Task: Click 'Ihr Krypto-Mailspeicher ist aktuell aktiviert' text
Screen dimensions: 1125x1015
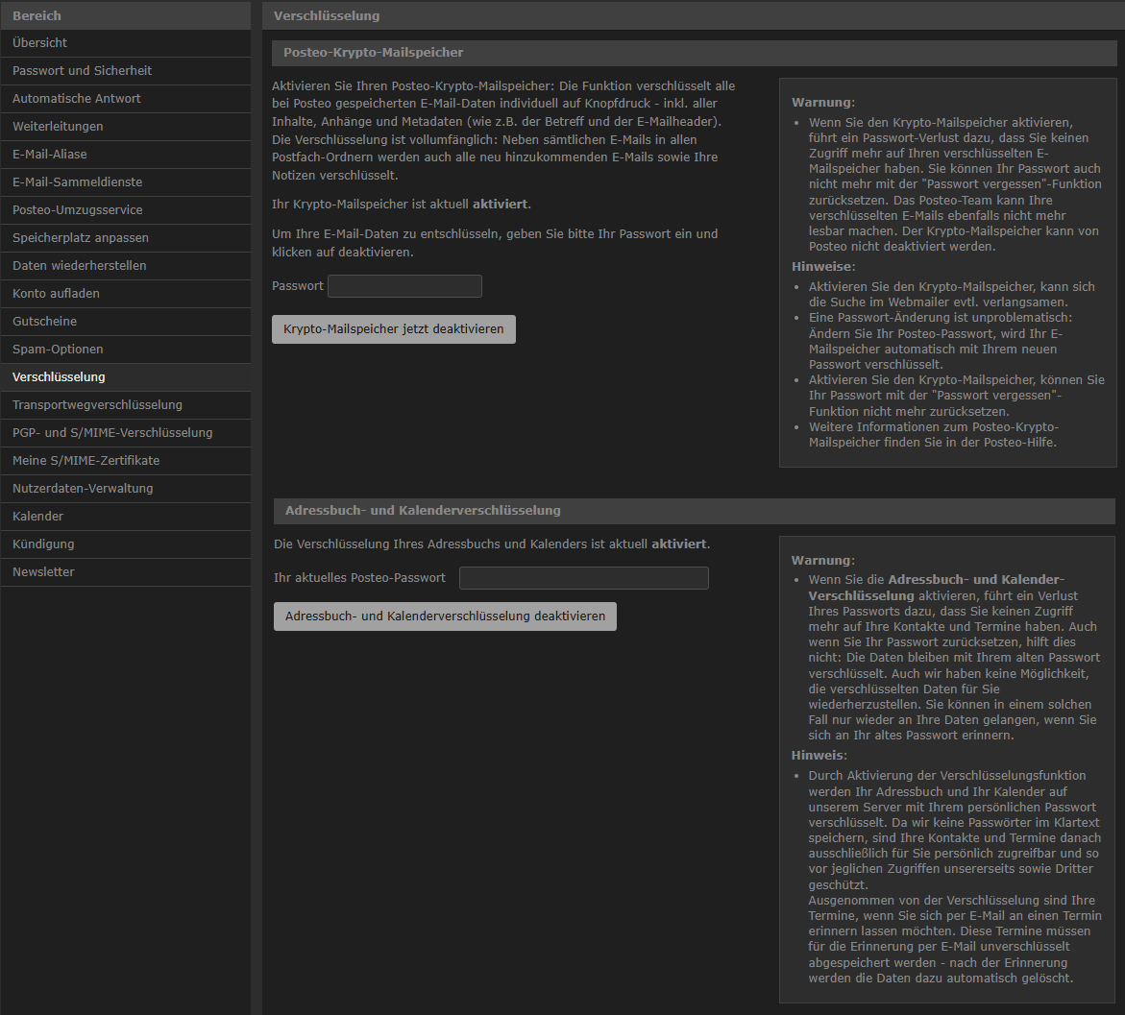Action: click(x=401, y=205)
